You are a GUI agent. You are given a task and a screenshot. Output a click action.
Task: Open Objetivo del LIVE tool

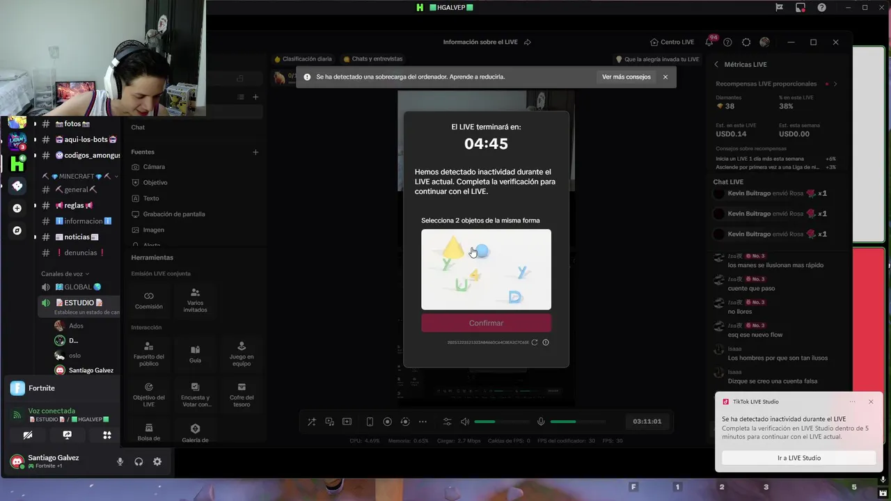pyautogui.click(x=149, y=395)
